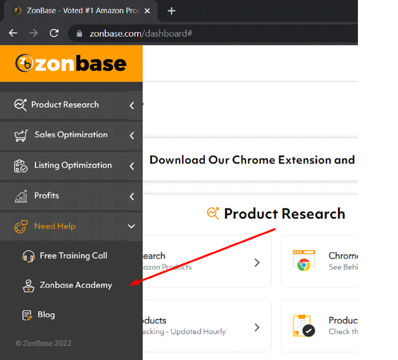Click the Blog notepad icon

click(27, 315)
